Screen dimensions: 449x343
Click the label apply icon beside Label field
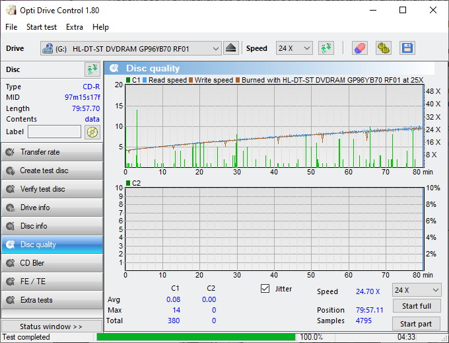pos(92,132)
